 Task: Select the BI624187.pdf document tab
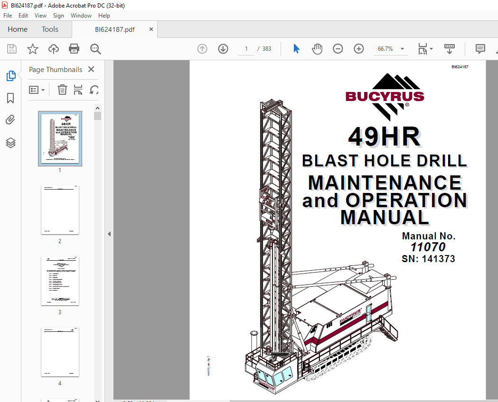[x=115, y=29]
